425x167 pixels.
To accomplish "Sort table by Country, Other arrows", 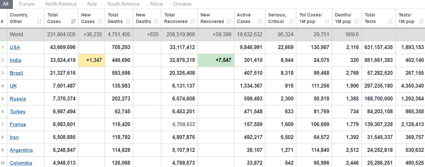I will [39, 22].
